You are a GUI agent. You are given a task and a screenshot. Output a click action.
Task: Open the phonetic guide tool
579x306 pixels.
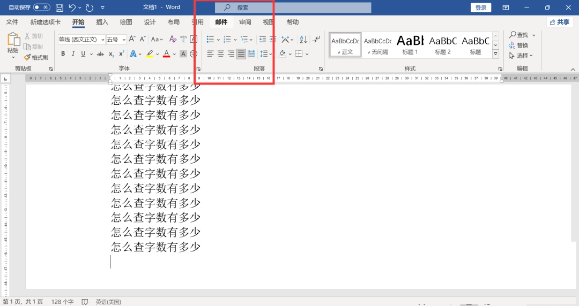[183, 39]
